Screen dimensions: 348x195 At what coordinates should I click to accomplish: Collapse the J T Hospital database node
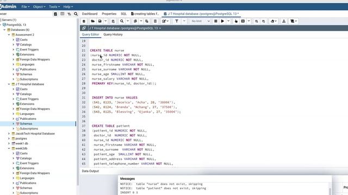9,84
